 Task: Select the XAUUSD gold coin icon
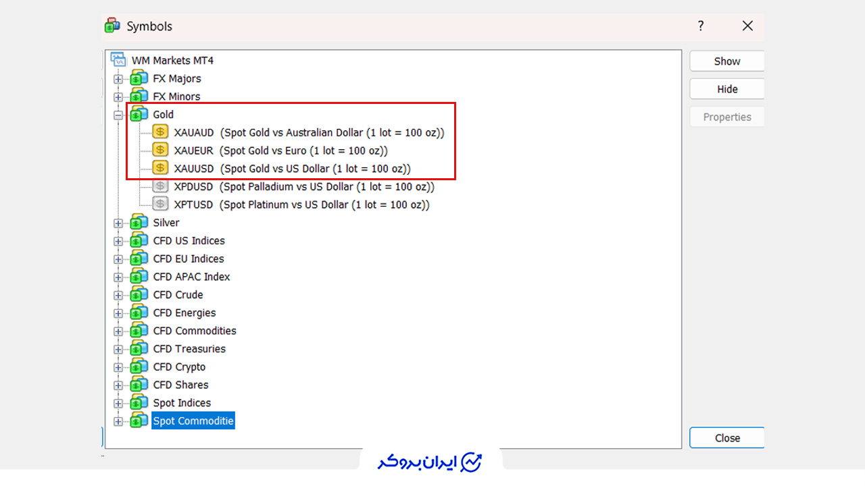click(x=160, y=169)
